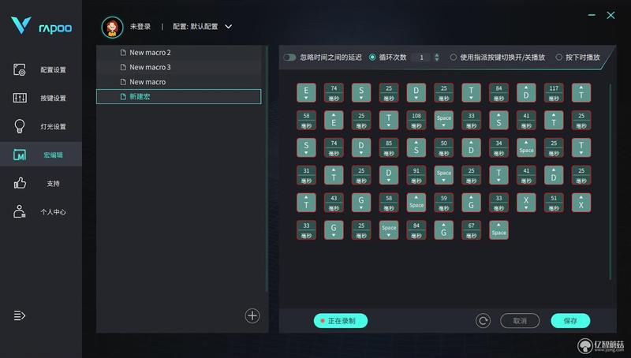The width and height of the screenshot is (631, 358).
Task: Close the Rapoo window
Action: [610, 15]
